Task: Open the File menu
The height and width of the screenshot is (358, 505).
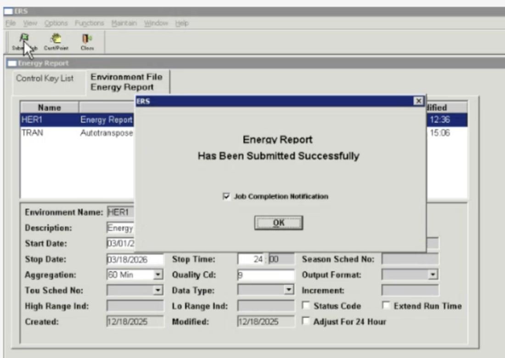Action: click(x=10, y=23)
